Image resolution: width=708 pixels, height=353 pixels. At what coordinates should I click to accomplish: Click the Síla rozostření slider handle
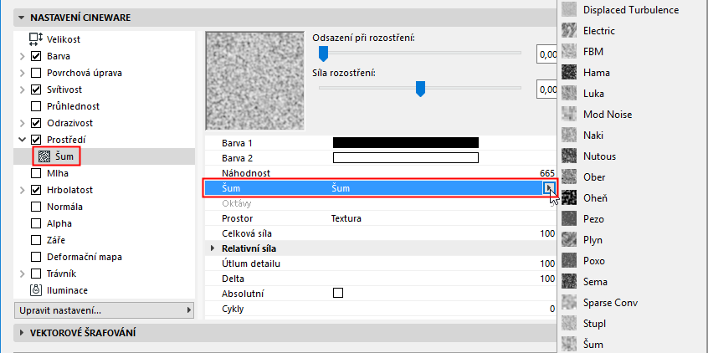(420, 89)
